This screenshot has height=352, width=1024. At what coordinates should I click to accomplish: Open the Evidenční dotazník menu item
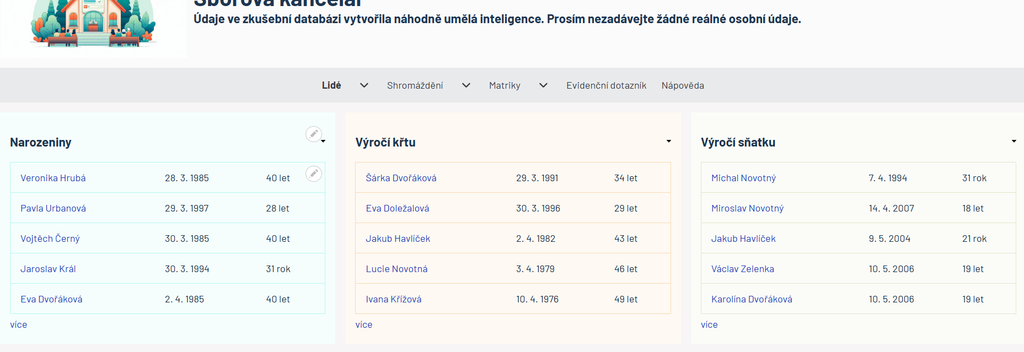coord(606,85)
